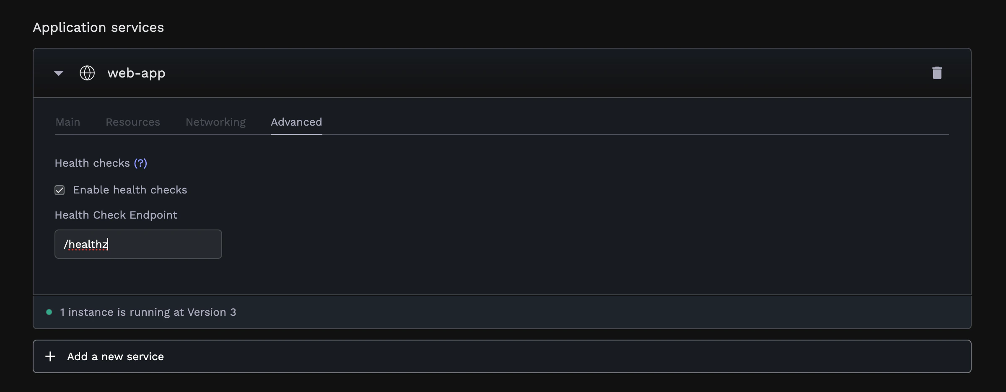This screenshot has height=392, width=1006.
Task: Click the disclosure triangle next to web-app
Action: [x=59, y=73]
